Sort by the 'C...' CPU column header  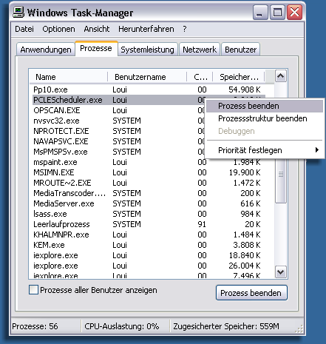click(x=200, y=77)
